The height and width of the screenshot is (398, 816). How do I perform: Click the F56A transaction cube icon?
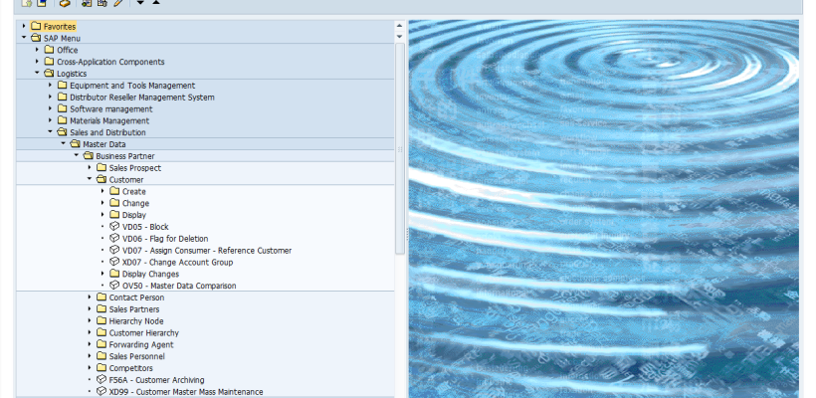coord(102,380)
